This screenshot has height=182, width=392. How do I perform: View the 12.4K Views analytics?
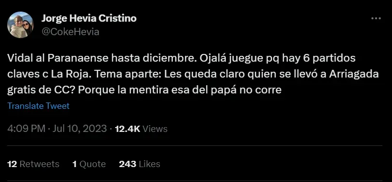[141, 129]
